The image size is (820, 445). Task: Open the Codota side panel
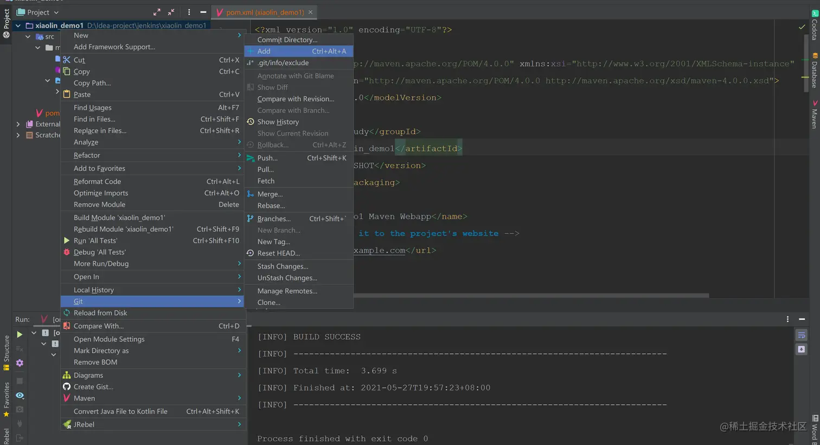pyautogui.click(x=815, y=26)
